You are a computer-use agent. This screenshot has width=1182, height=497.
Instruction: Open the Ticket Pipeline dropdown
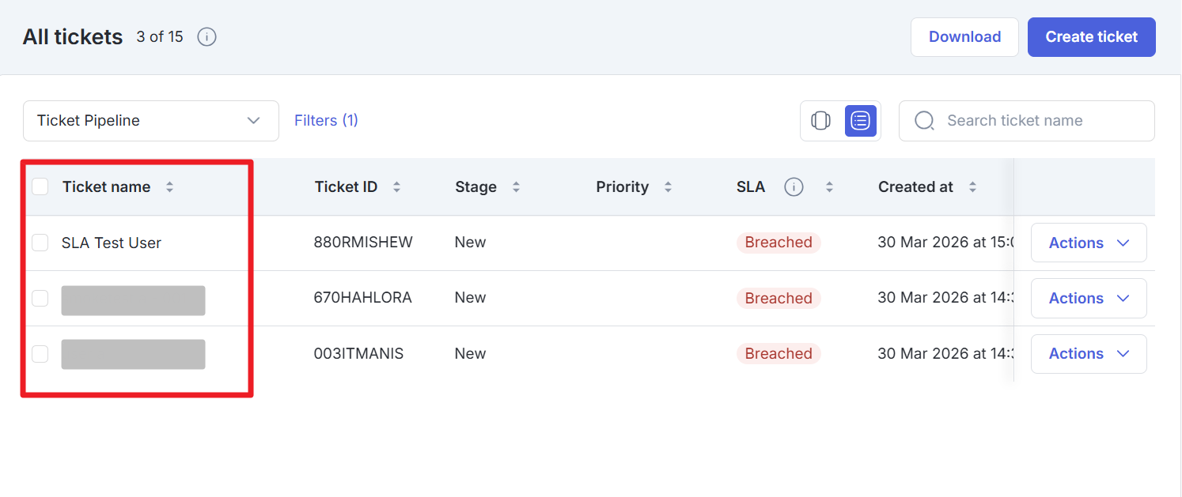[150, 121]
